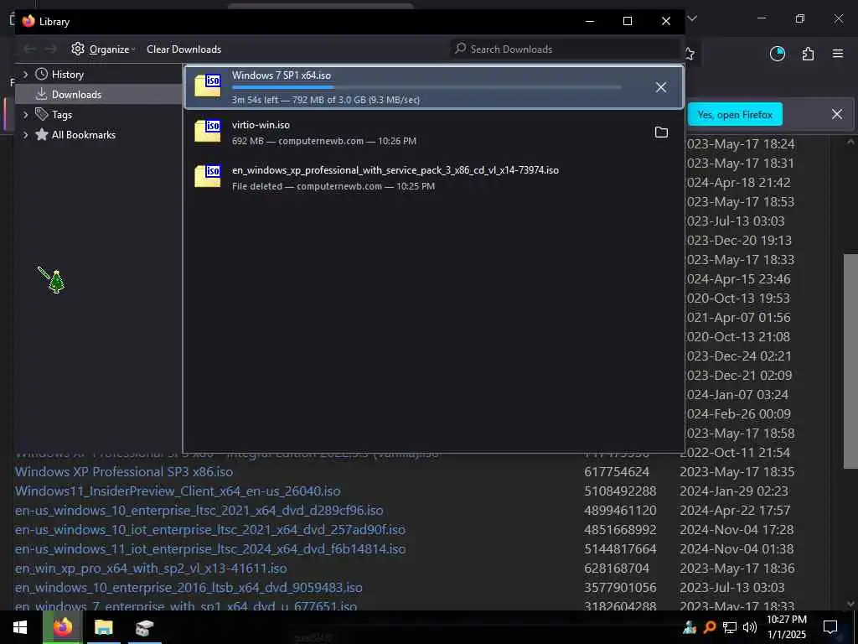Open the Firefox list all tabs chevron
Viewport: 858px width, 644px height.
(x=692, y=18)
